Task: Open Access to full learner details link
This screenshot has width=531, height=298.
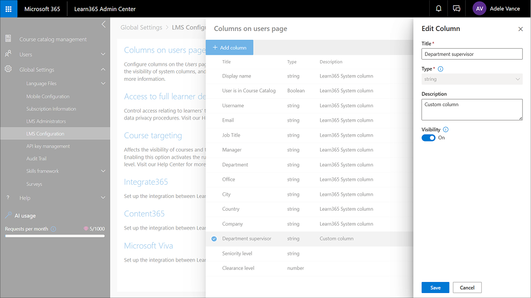Action: tap(164, 97)
